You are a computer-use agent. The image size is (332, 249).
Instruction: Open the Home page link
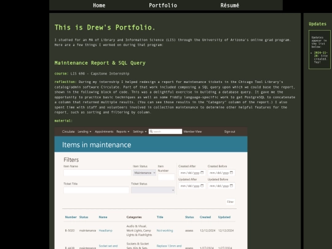(99, 6)
